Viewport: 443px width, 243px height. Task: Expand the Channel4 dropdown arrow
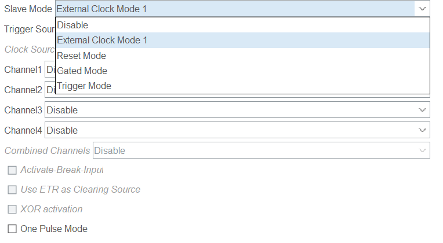click(x=422, y=130)
